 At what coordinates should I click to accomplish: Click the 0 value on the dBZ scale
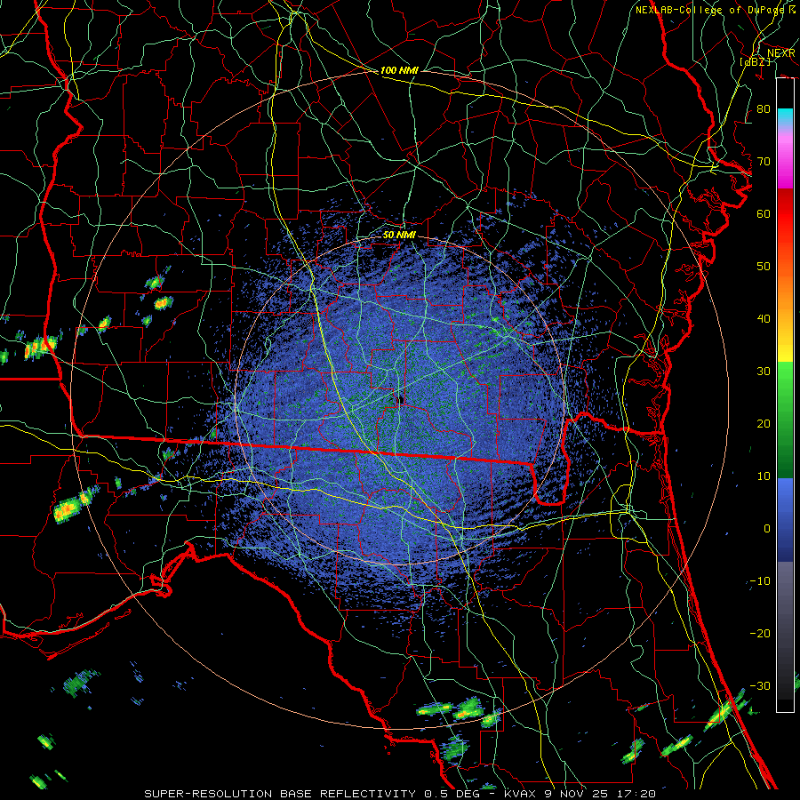(767, 529)
